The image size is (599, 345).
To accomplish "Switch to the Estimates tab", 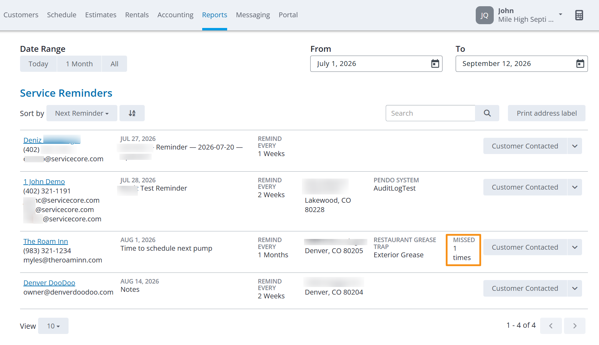I will [101, 15].
